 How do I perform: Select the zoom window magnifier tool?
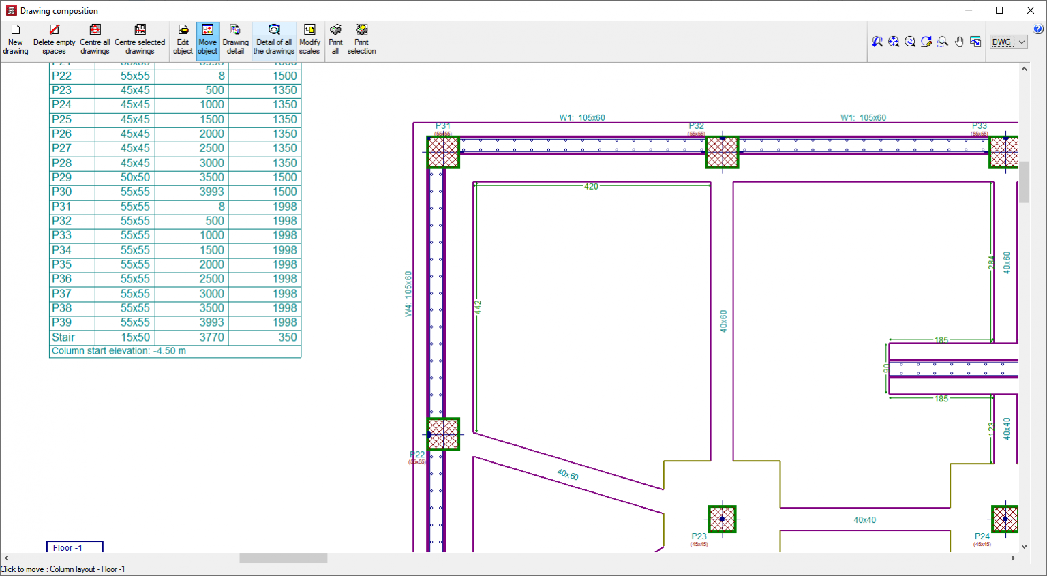point(943,42)
